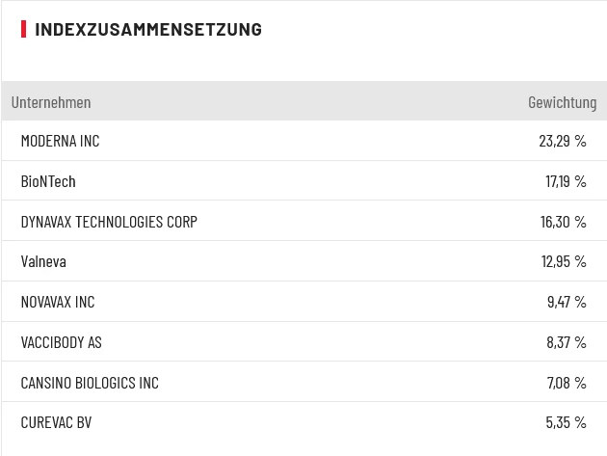
Task: Click the 5,35 % weighting value
Action: tap(567, 422)
